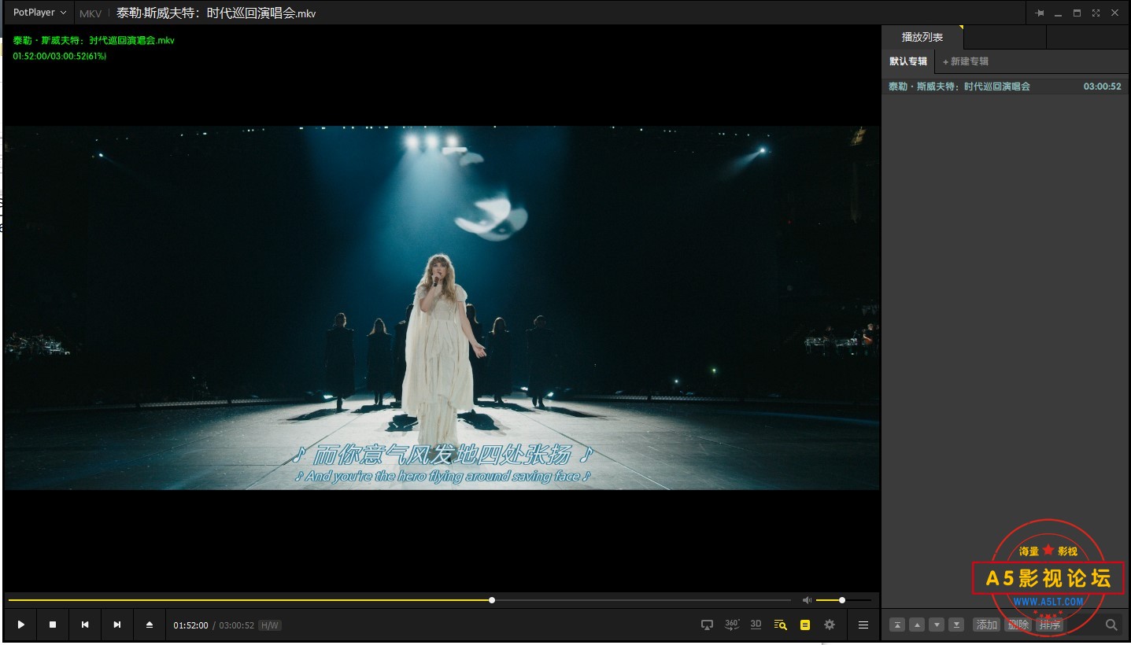The image size is (1131, 645).
Task: Click the Play button
Action: tap(21, 625)
